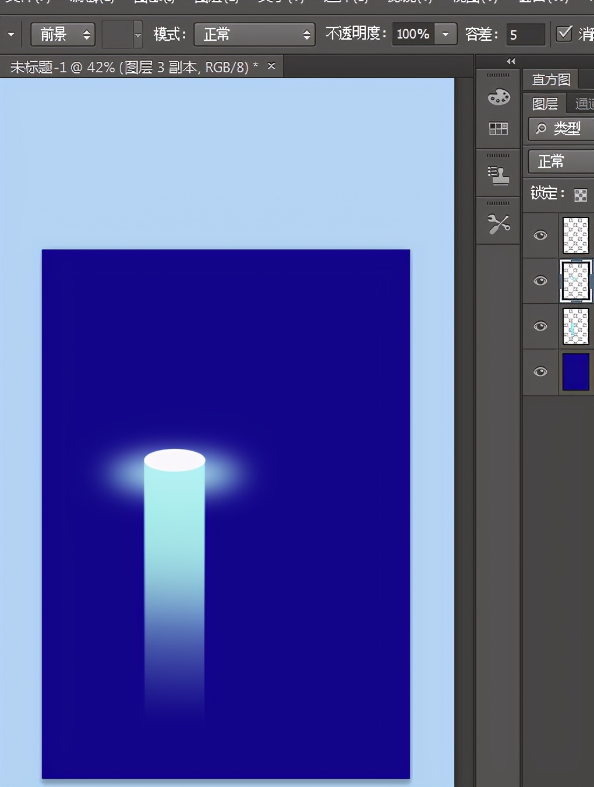The image size is (594, 787).
Task: Switch to the 直方图 histogram tab
Action: coord(551,79)
